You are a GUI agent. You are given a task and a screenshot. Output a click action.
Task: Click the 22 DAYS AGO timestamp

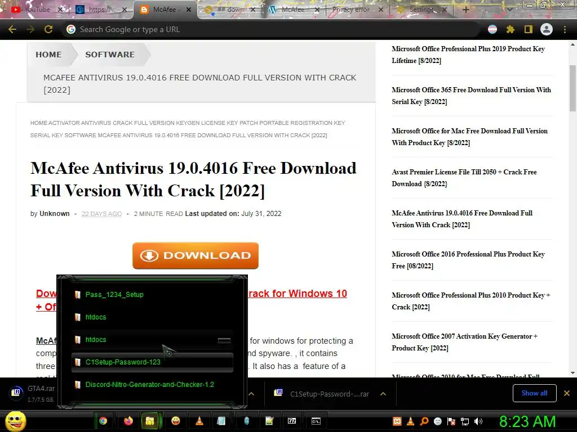101,214
